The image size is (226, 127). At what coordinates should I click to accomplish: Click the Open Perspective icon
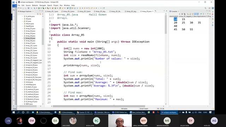tap(209, 8)
